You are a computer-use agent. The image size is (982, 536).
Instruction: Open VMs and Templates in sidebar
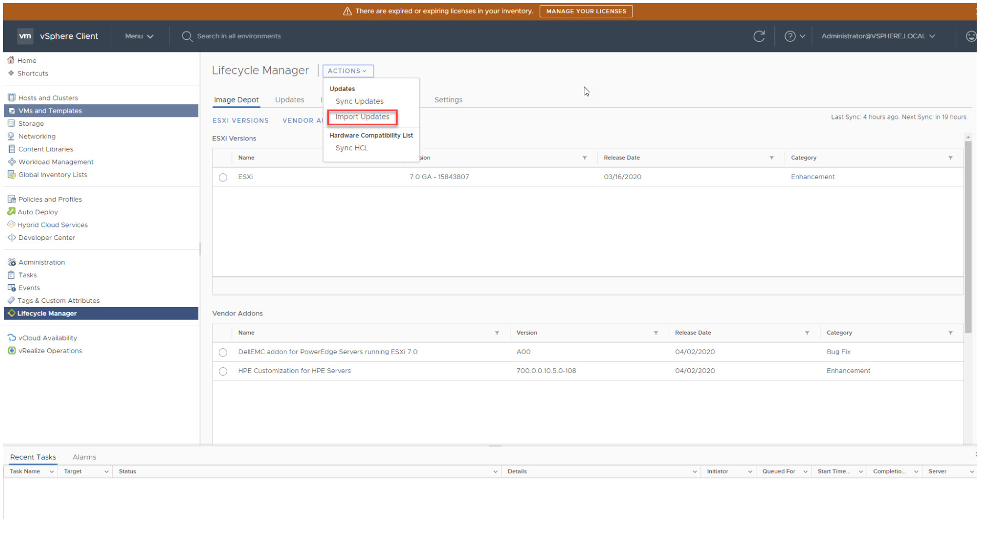click(x=101, y=111)
